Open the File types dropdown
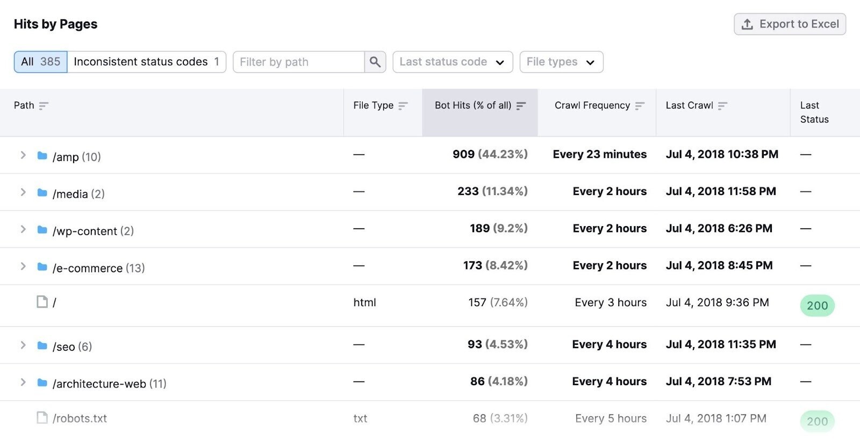Screen dimensions: 860x441 (561, 62)
